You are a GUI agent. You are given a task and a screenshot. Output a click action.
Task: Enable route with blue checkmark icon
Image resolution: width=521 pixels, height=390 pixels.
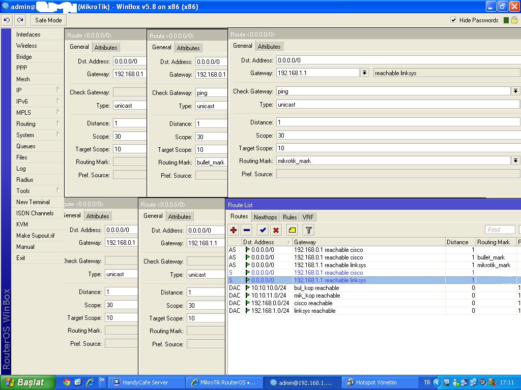tap(263, 230)
